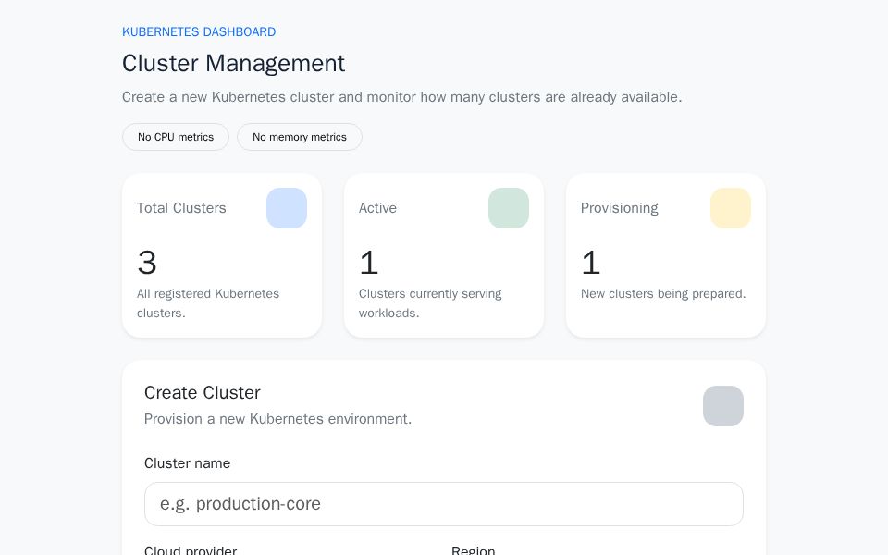This screenshot has height=555, width=888.
Task: Click the Cluster Management page title
Action: click(x=233, y=63)
